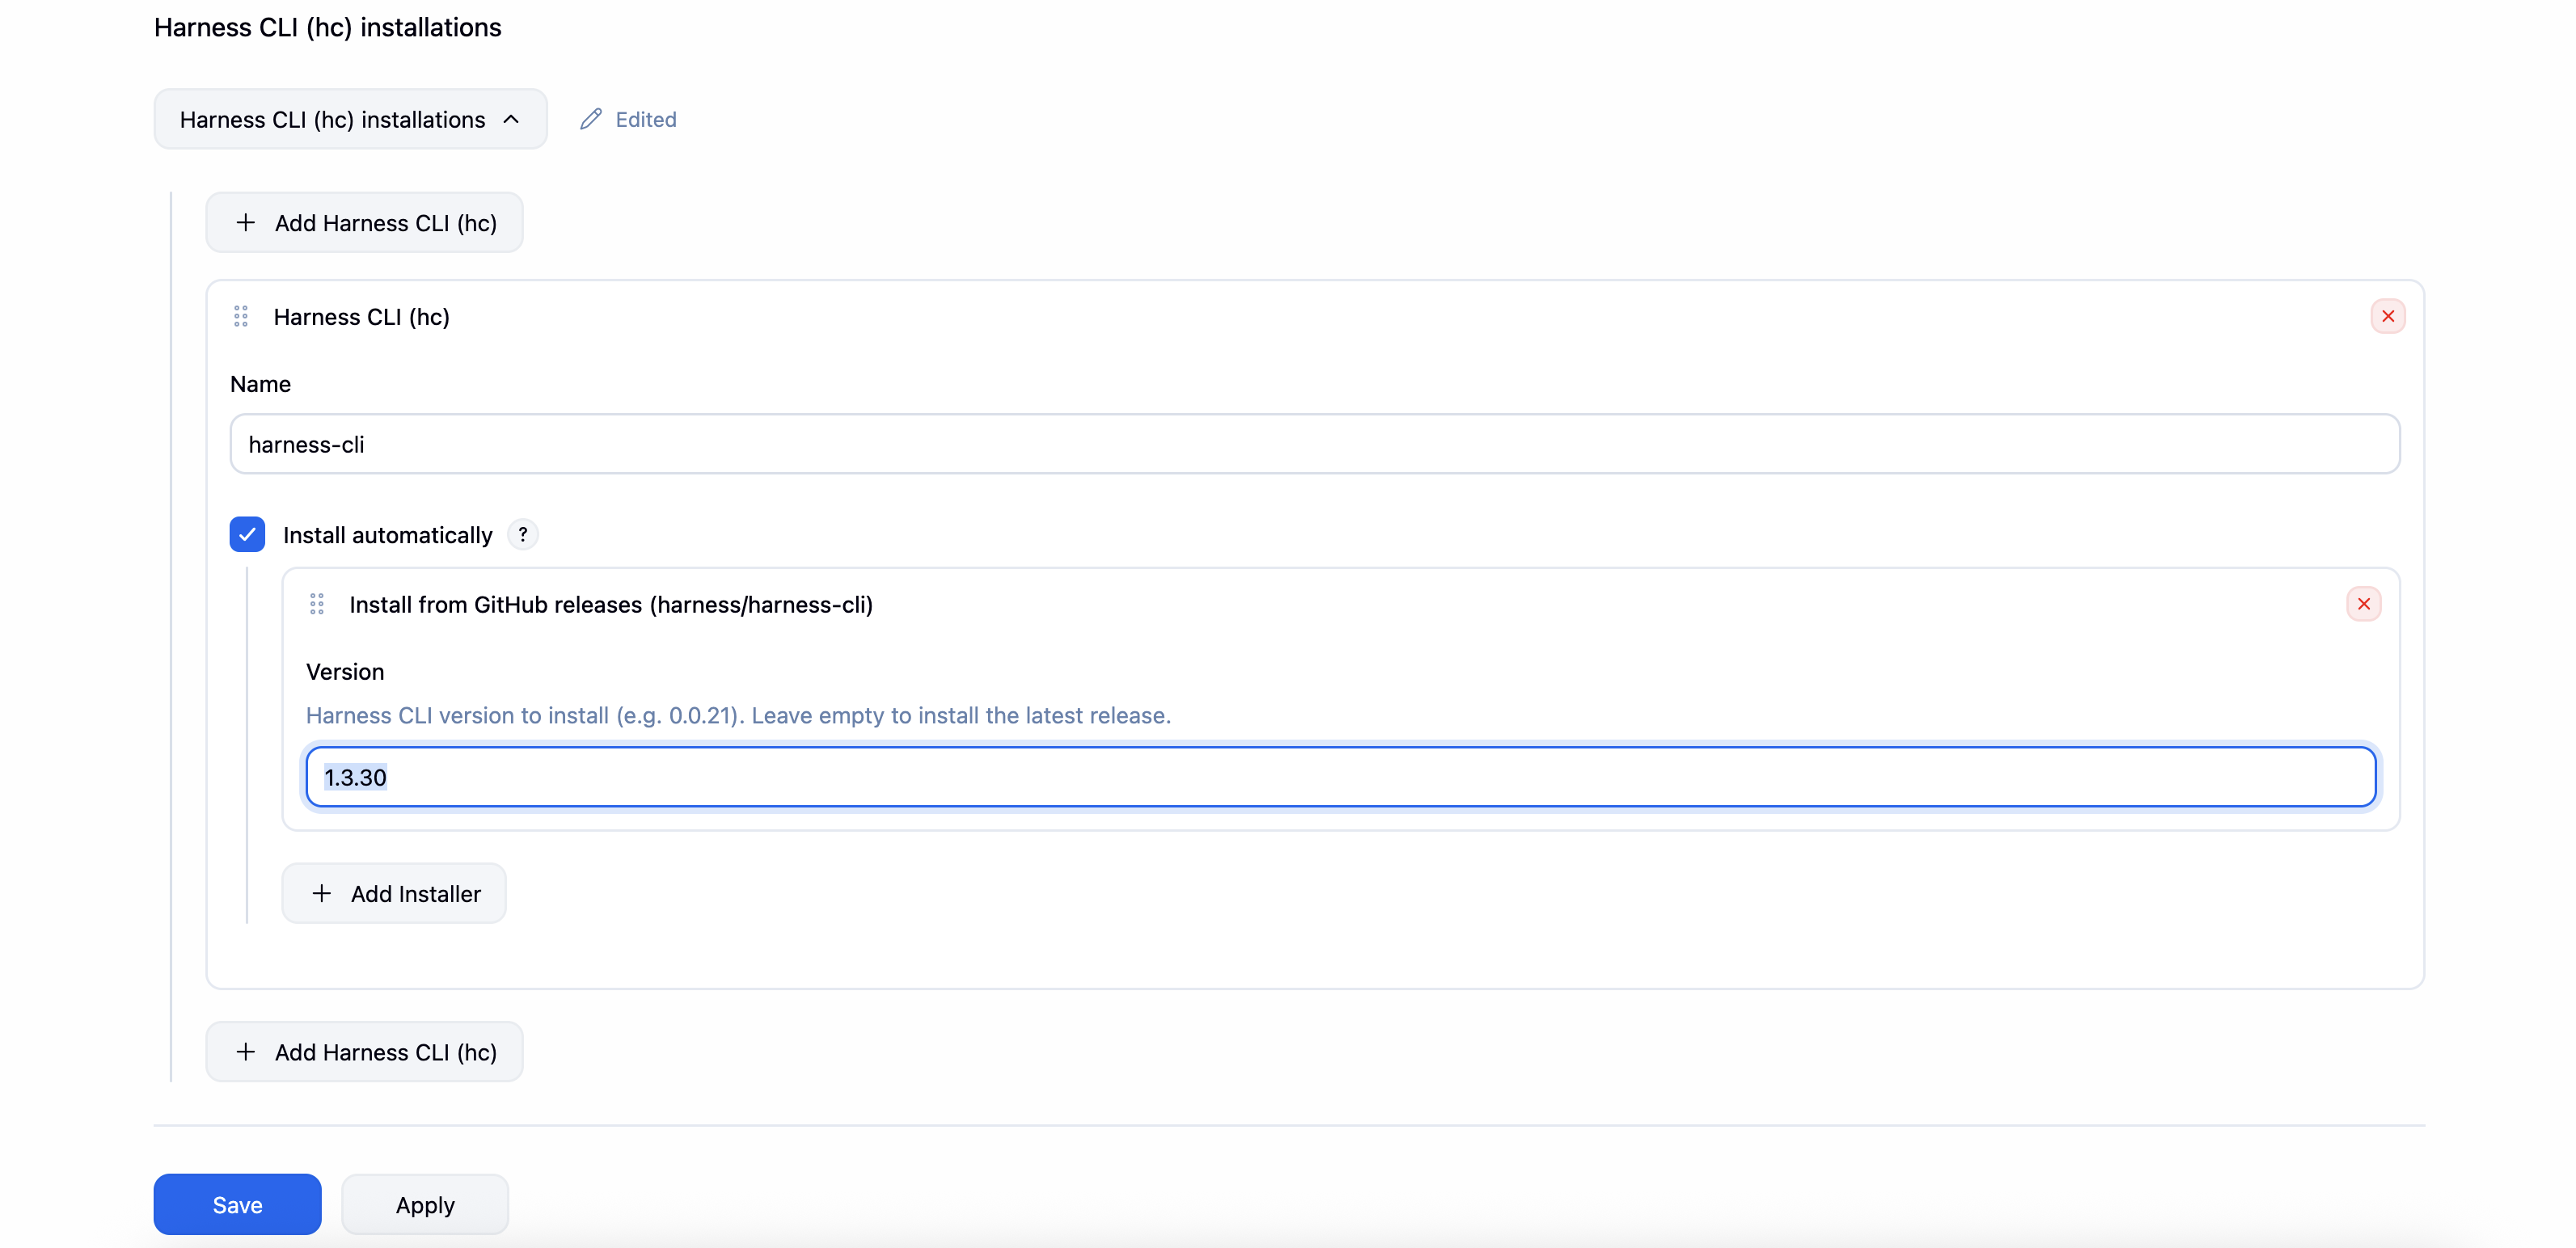Screen dimensions: 2576x1248
Task: Click the bottom Add Harness CLI (hc) button
Action: (x=364, y=1051)
